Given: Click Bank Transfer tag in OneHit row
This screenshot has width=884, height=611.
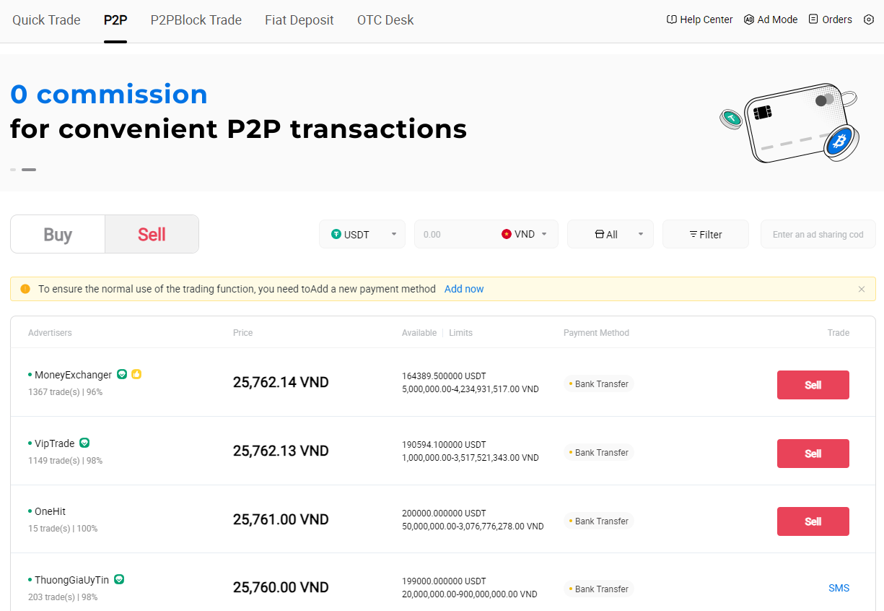Looking at the screenshot, I should coord(598,521).
